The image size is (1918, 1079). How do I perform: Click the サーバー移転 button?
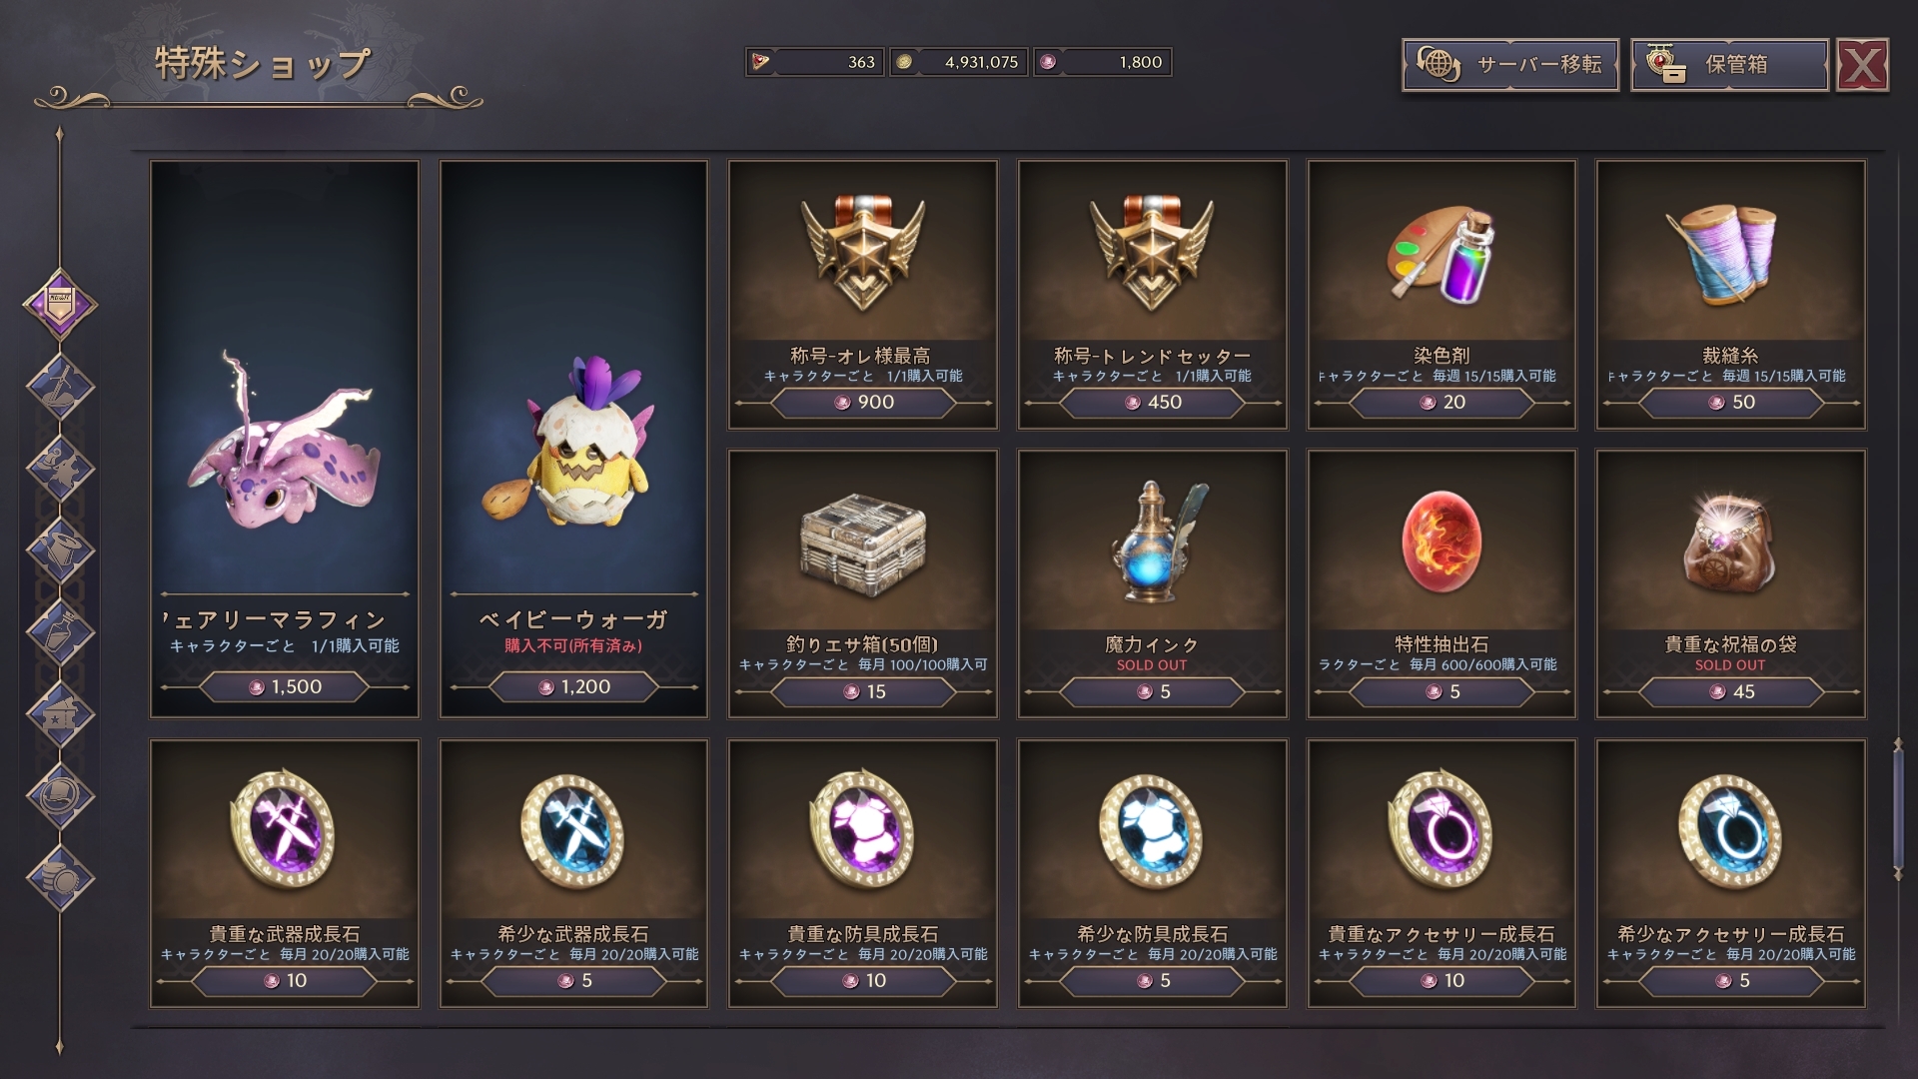[x=1510, y=65]
